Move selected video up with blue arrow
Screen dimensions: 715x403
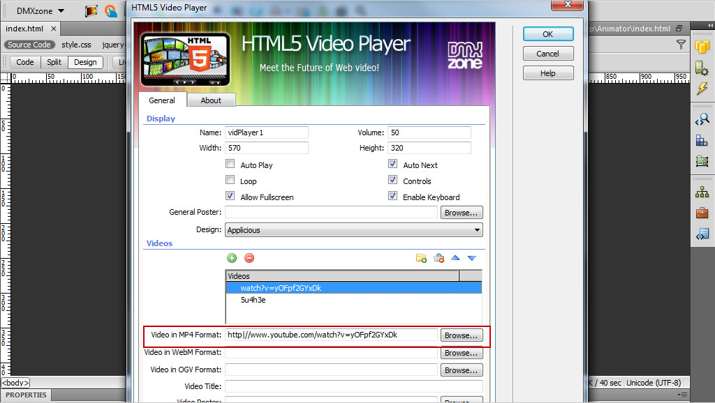pyautogui.click(x=455, y=258)
